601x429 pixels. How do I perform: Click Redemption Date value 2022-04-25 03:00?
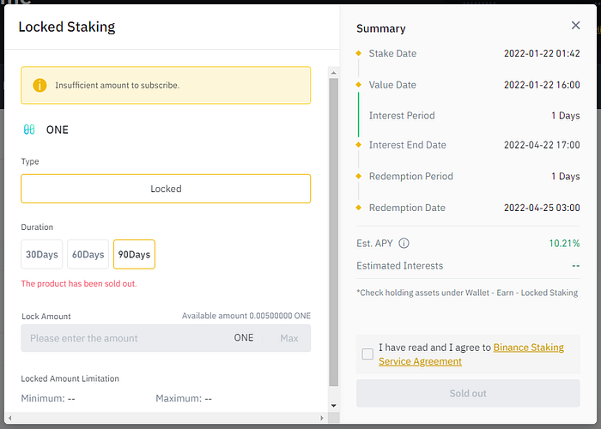pyautogui.click(x=542, y=208)
